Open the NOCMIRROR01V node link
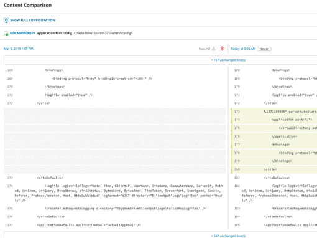Image resolution: width=317 pixels, height=238 pixels. pyautogui.click(x=22, y=33)
